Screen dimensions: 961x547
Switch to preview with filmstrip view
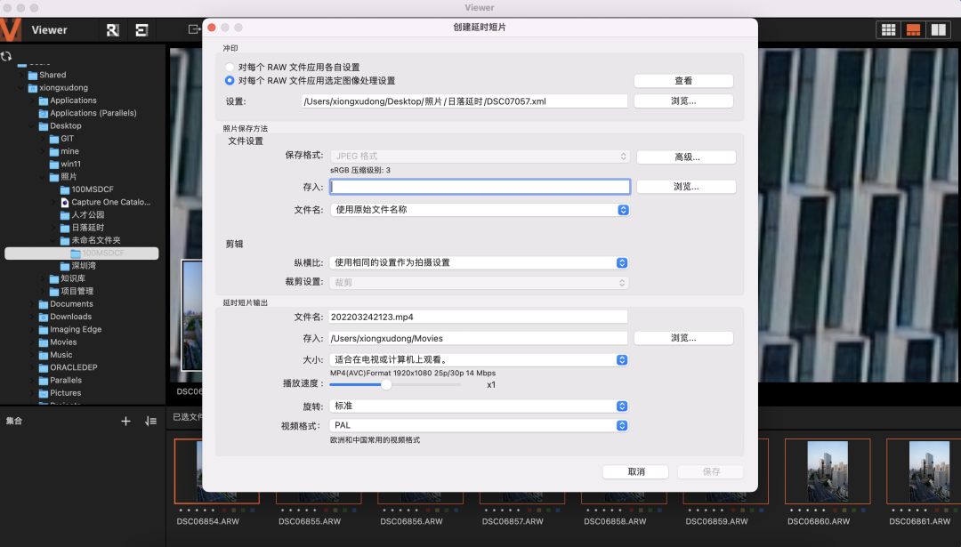[913, 30]
